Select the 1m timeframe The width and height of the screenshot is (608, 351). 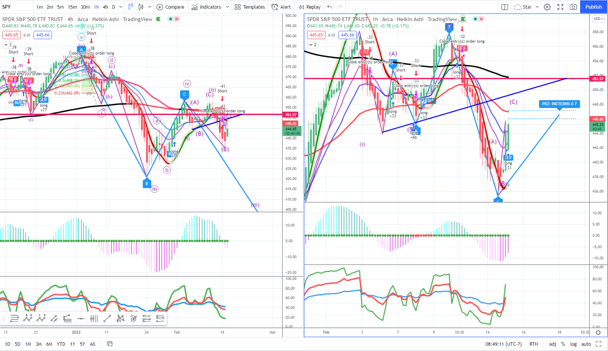40,7
